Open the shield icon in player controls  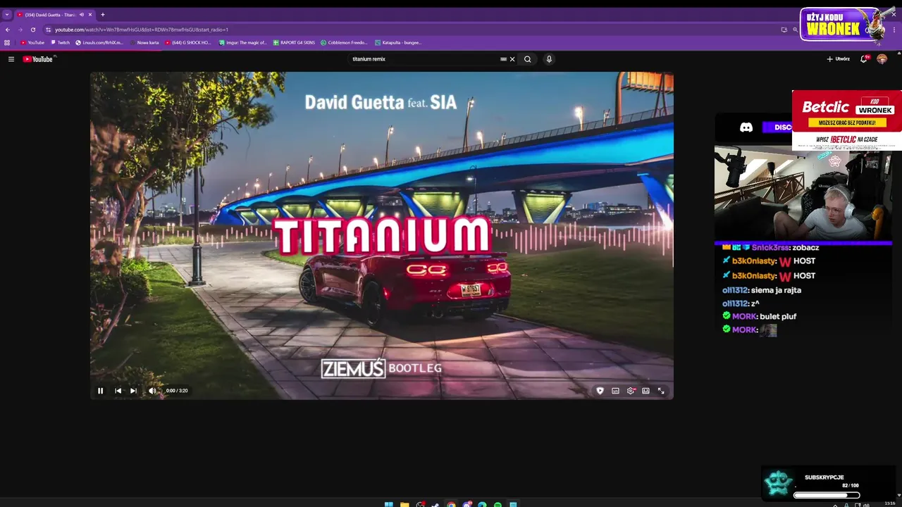click(600, 391)
